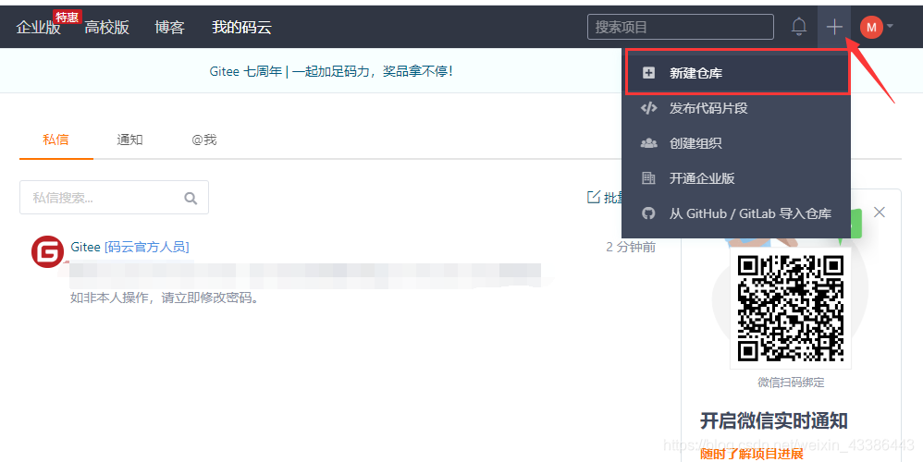Switch to the @我 tab

pos(204,140)
